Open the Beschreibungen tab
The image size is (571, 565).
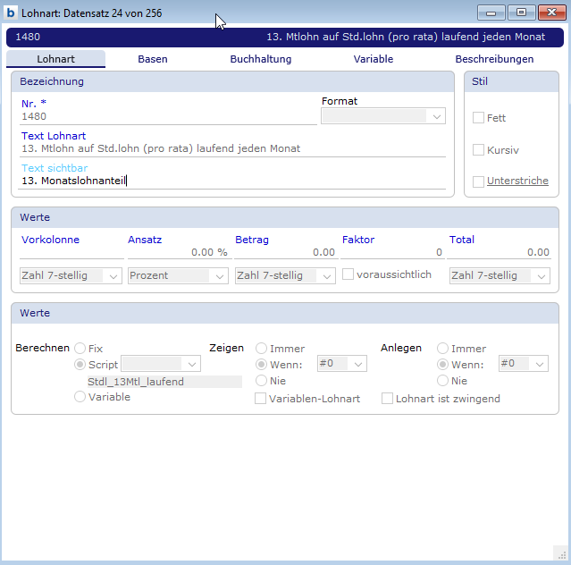pos(494,59)
